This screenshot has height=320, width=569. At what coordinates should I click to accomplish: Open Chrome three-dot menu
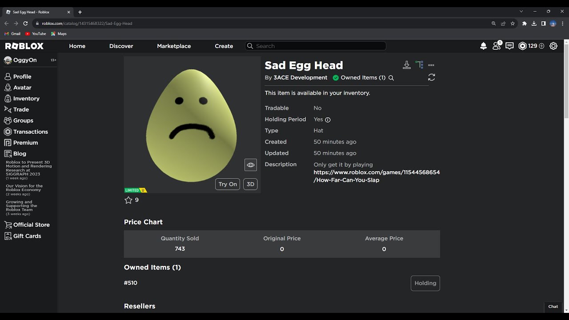[x=562, y=24]
